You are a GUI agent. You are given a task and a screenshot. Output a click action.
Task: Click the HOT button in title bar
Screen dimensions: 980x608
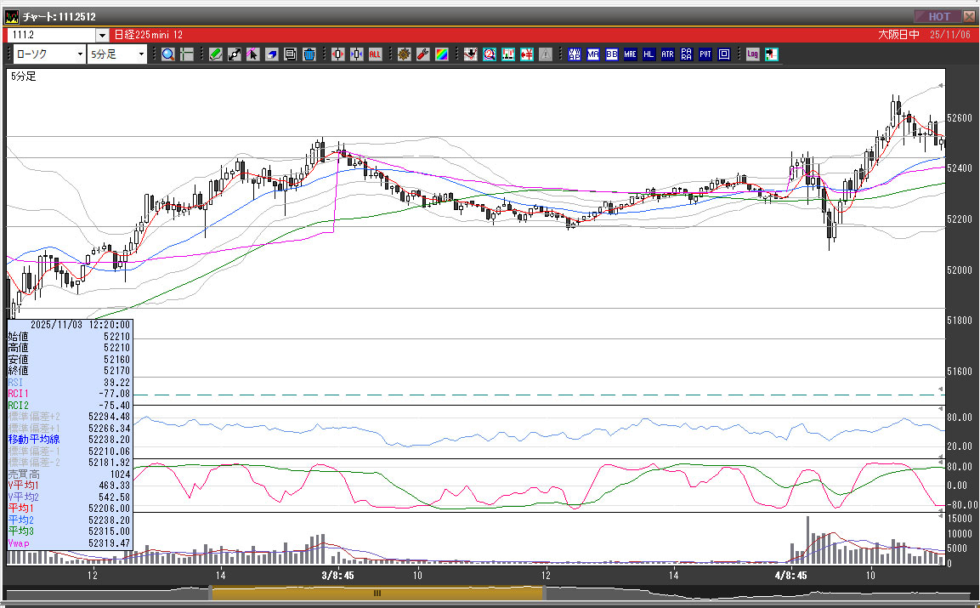click(x=938, y=16)
